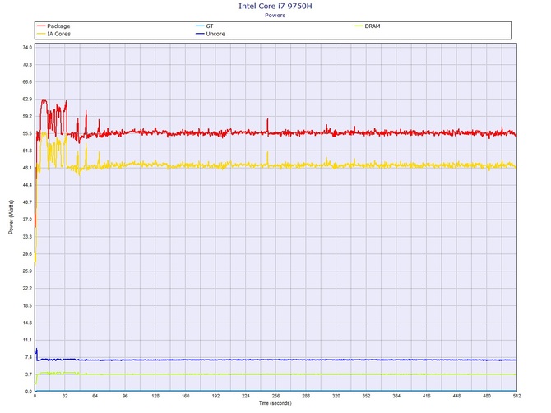This screenshot has width=551, height=413.
Task: Click the 128 tick on the time axis
Action: [x=155, y=396]
